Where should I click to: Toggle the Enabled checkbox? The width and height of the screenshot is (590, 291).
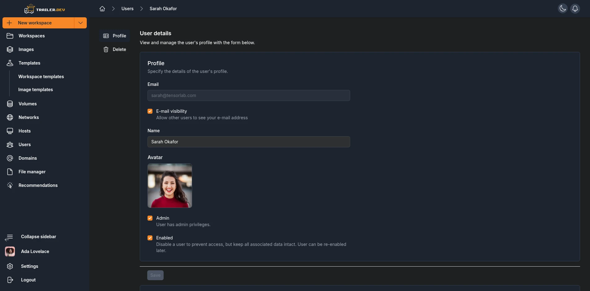[x=150, y=238]
